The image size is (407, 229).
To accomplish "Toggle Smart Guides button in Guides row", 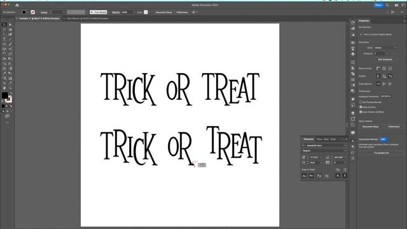I will (x=390, y=76).
